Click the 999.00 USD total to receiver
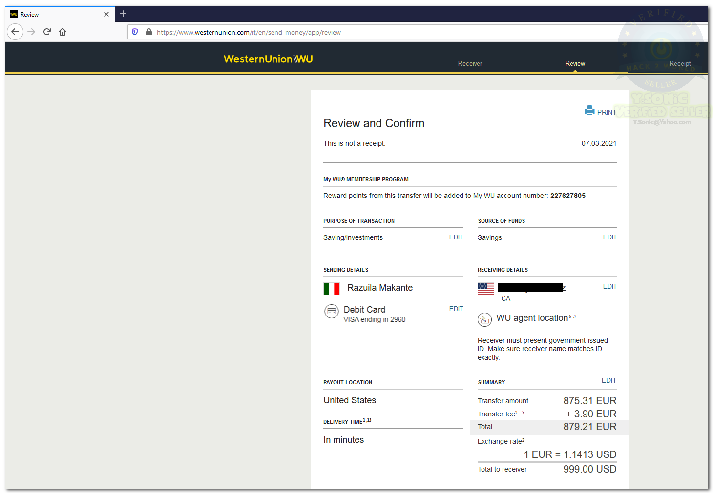The width and height of the screenshot is (713, 493). tap(590, 469)
